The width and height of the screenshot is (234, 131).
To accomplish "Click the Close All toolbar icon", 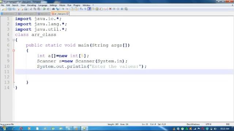I will pos(22,9).
